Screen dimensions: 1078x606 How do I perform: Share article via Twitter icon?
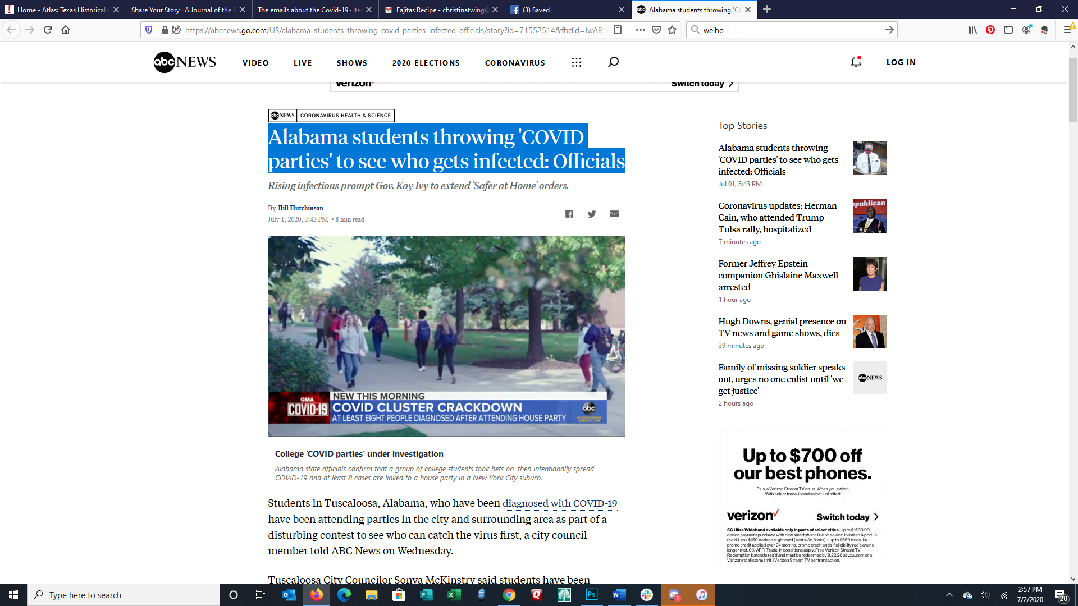tap(592, 214)
